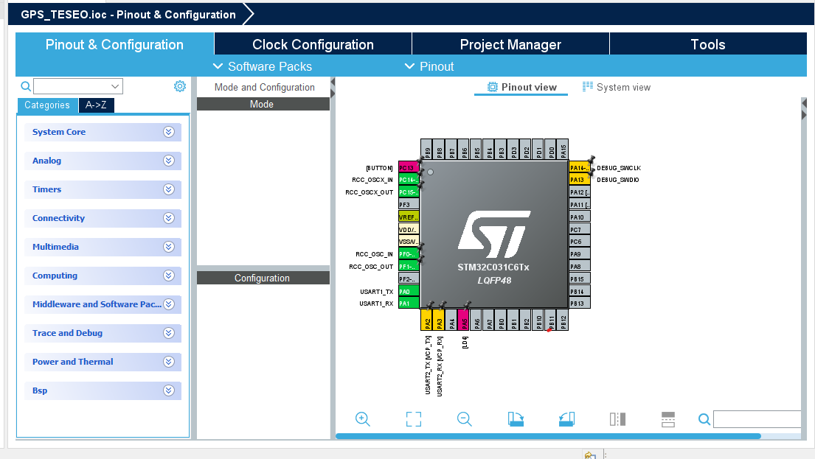Screen dimensions: 815x459
Task: Rotate the chip clockwise
Action: point(516,419)
